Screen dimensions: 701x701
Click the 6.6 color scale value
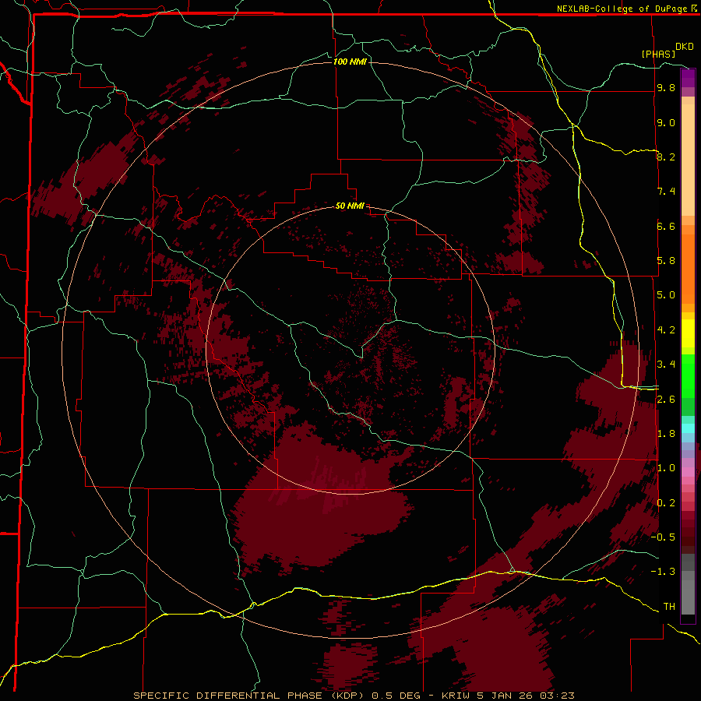coord(666,226)
